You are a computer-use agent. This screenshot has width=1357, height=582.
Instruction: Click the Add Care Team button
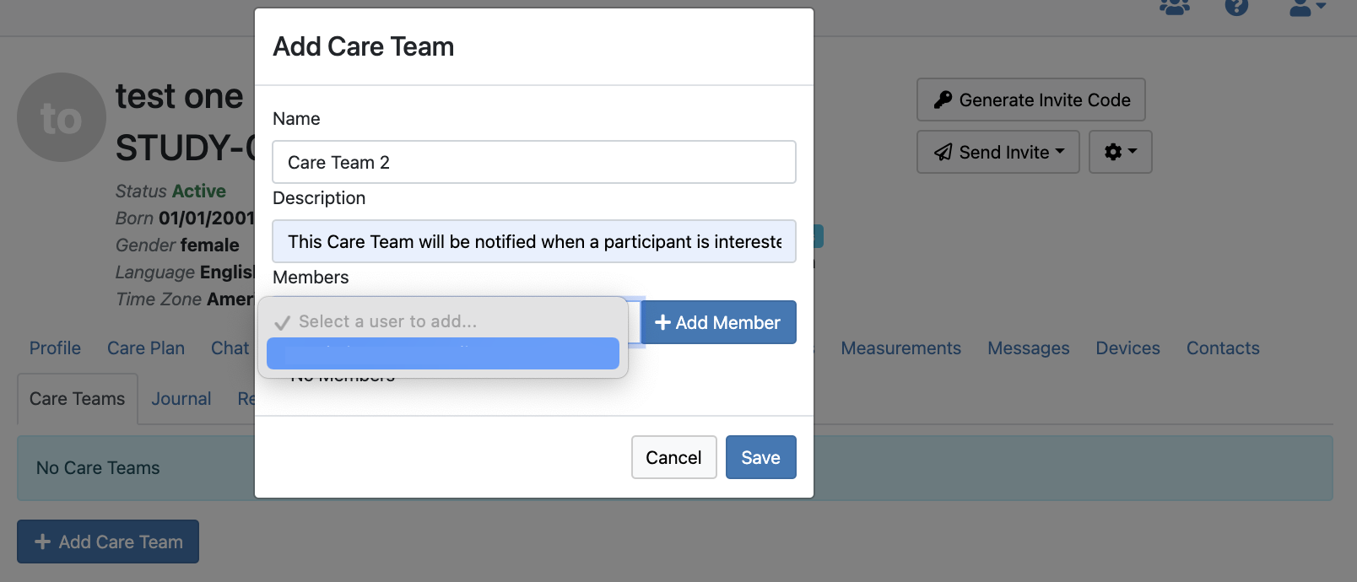pos(108,542)
